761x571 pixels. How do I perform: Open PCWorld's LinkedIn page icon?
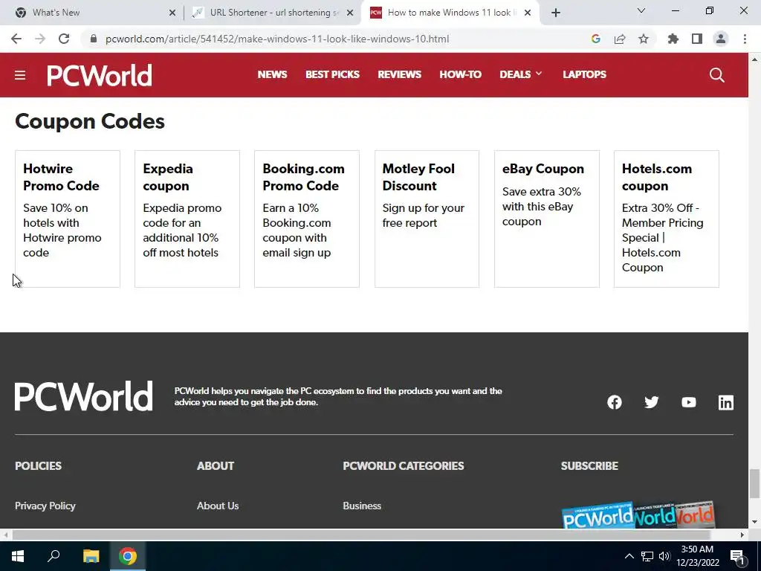[x=725, y=402]
